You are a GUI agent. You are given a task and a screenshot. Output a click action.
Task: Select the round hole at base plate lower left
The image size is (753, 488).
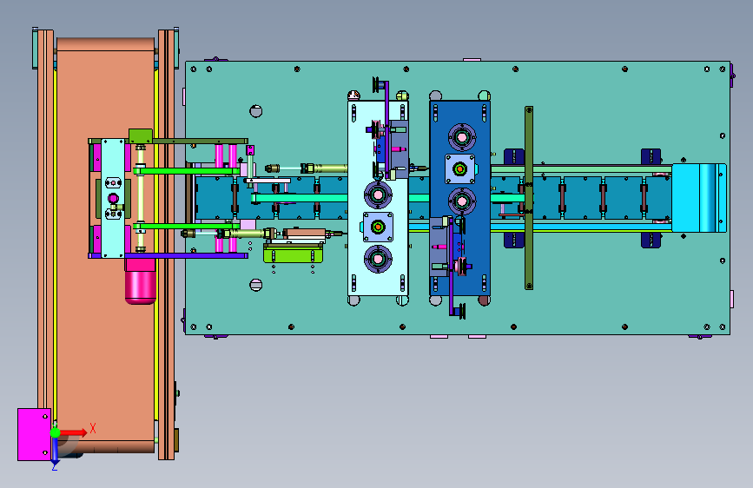pyautogui.click(x=256, y=285)
